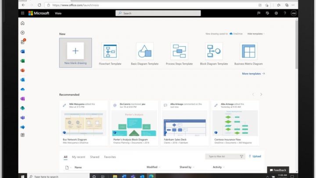Viewport: 316px width, 178px height.
Task: Click the Create plus icon in sidebar
Action: 23,33
